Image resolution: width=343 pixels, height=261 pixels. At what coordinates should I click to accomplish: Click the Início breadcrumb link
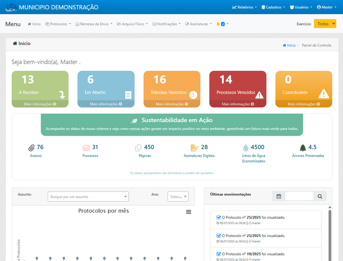coord(289,45)
